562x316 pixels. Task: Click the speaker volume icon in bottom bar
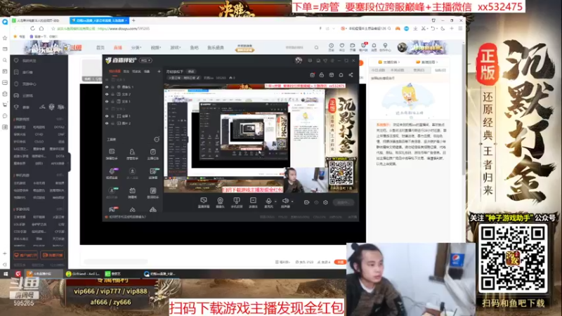pos(285,201)
